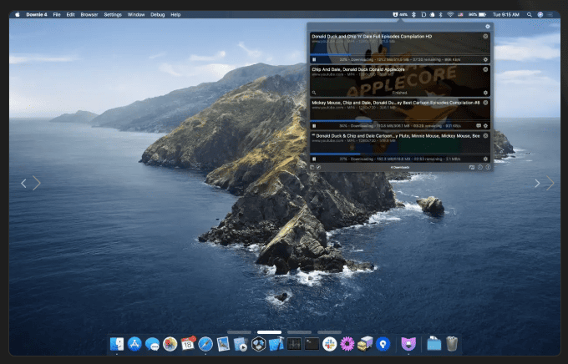This screenshot has height=364, width=568.
Task: Click progress bar of 'Pluto, Minnie Mouse' download
Action: click(400, 154)
